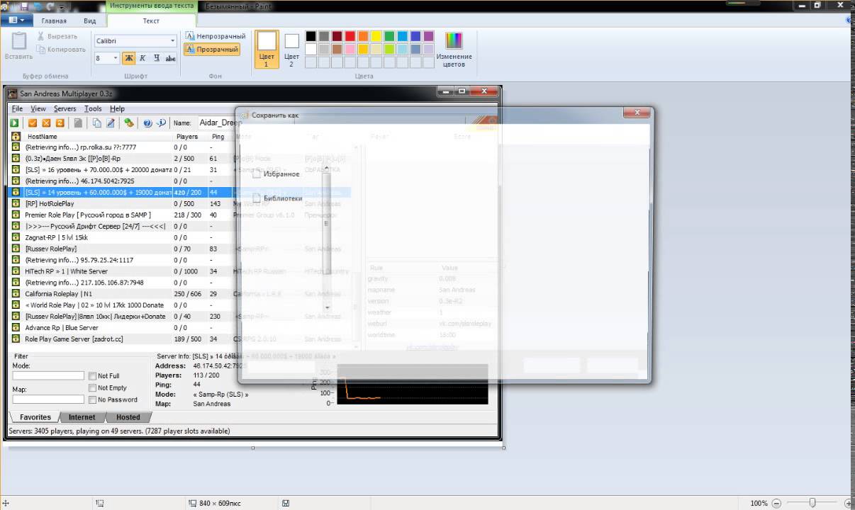Click the orange checkmark Add Server icon
This screenshot has width=855, height=510.
point(33,123)
